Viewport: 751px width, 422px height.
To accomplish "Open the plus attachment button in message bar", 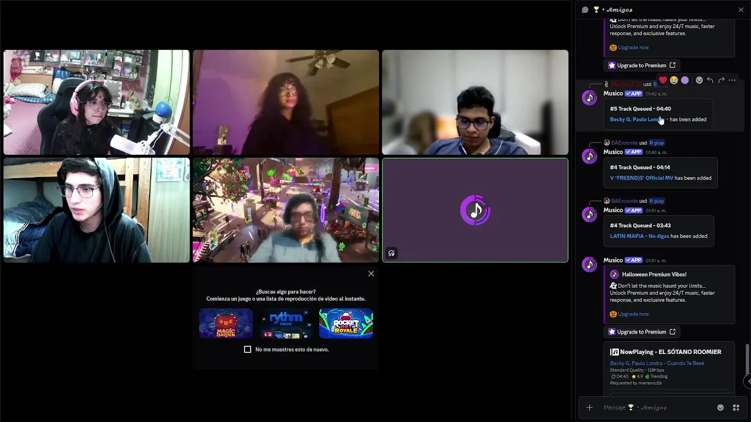I will (x=590, y=407).
